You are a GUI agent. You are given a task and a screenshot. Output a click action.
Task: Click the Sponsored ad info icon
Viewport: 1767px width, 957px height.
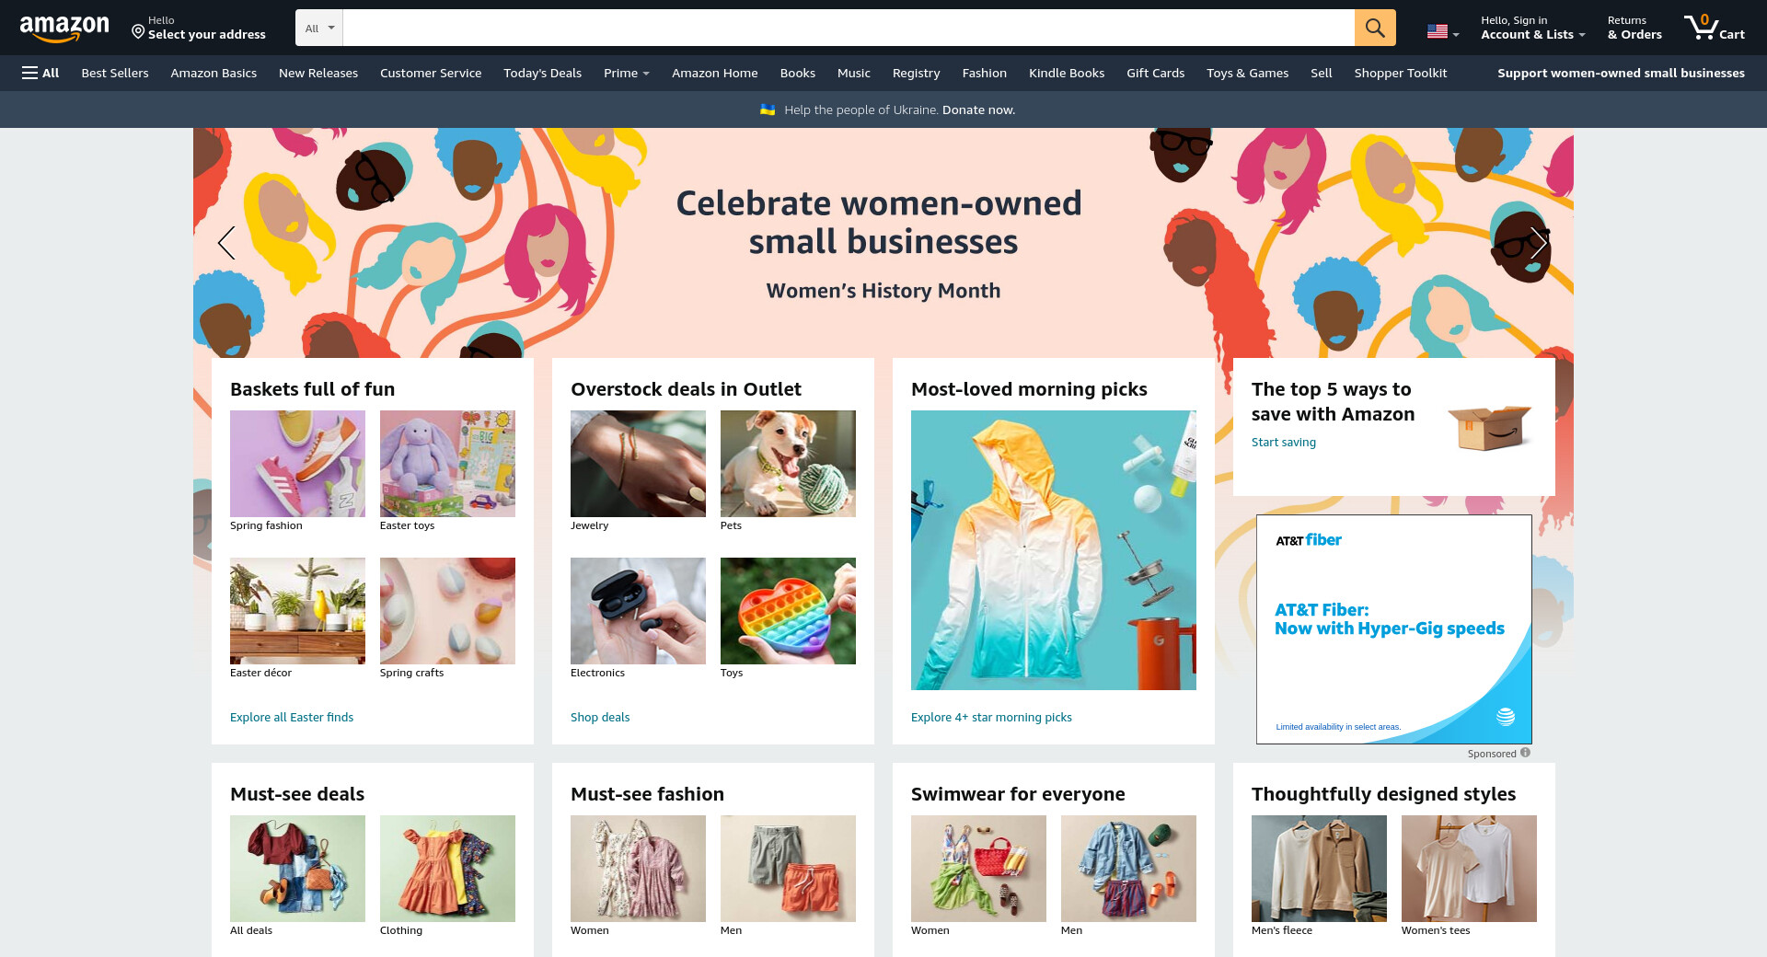coord(1525,753)
